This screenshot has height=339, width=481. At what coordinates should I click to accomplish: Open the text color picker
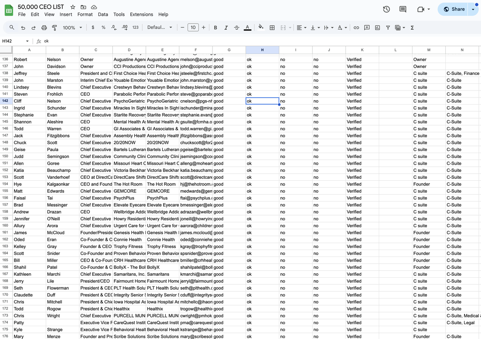coord(247,28)
